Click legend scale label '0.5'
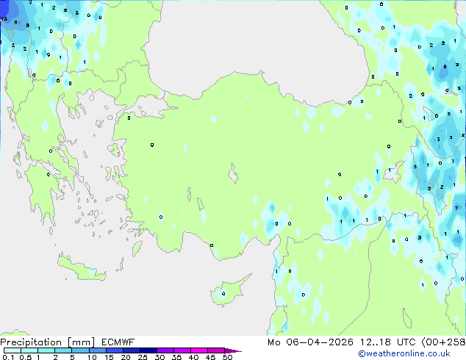The width and height of the screenshot is (466, 360). 26,357
